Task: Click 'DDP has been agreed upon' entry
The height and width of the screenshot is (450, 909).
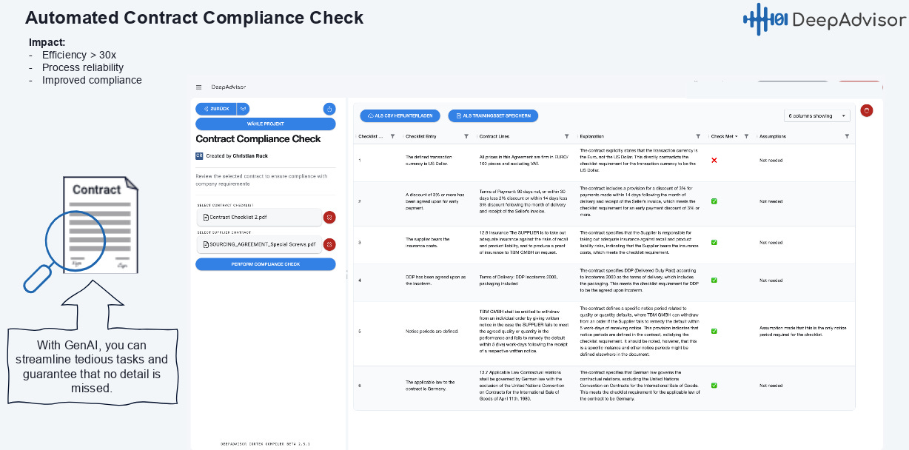Action: pyautogui.click(x=435, y=280)
